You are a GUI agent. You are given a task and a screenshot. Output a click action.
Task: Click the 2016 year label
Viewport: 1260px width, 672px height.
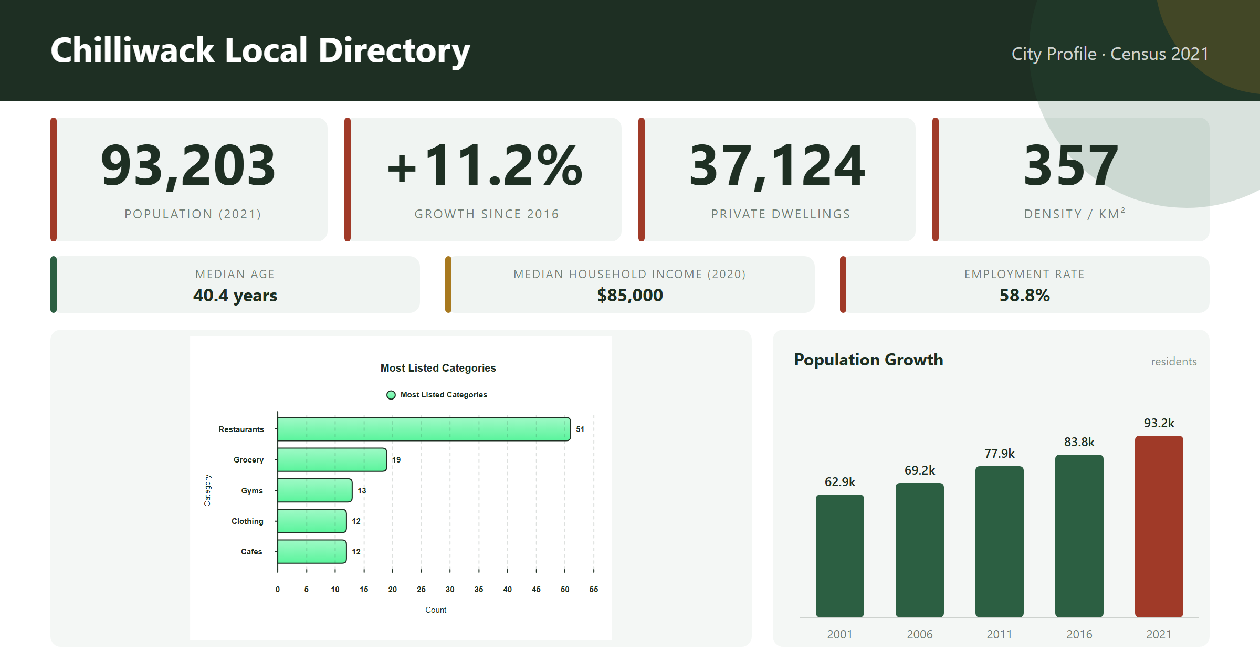coord(1079,634)
